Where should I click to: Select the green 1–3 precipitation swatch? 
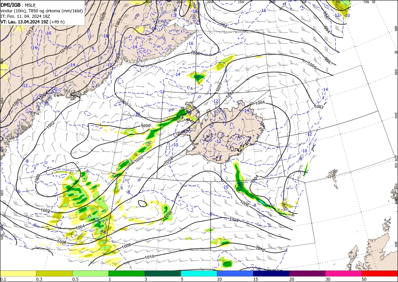coord(127,273)
